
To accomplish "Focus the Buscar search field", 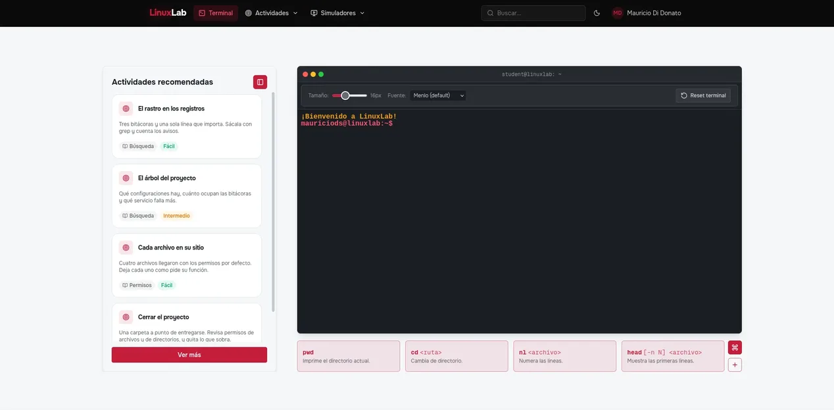I will pos(533,13).
